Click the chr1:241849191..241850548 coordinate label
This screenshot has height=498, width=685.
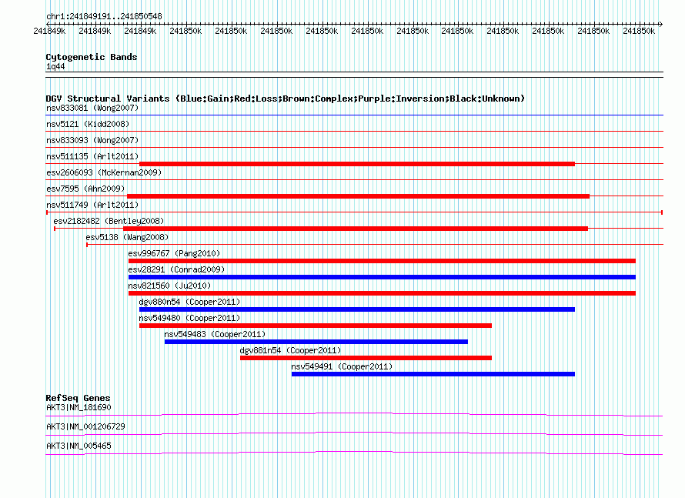pyautogui.click(x=104, y=16)
